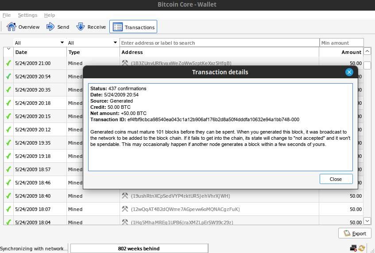Click scrollbar up arrow in transaction list
Screen dimensions: 375x253
pyautogui.click(x=367, y=51)
